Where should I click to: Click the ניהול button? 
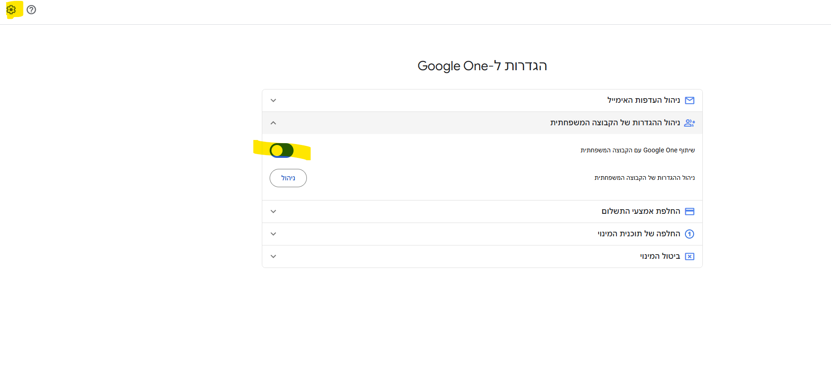point(288,178)
